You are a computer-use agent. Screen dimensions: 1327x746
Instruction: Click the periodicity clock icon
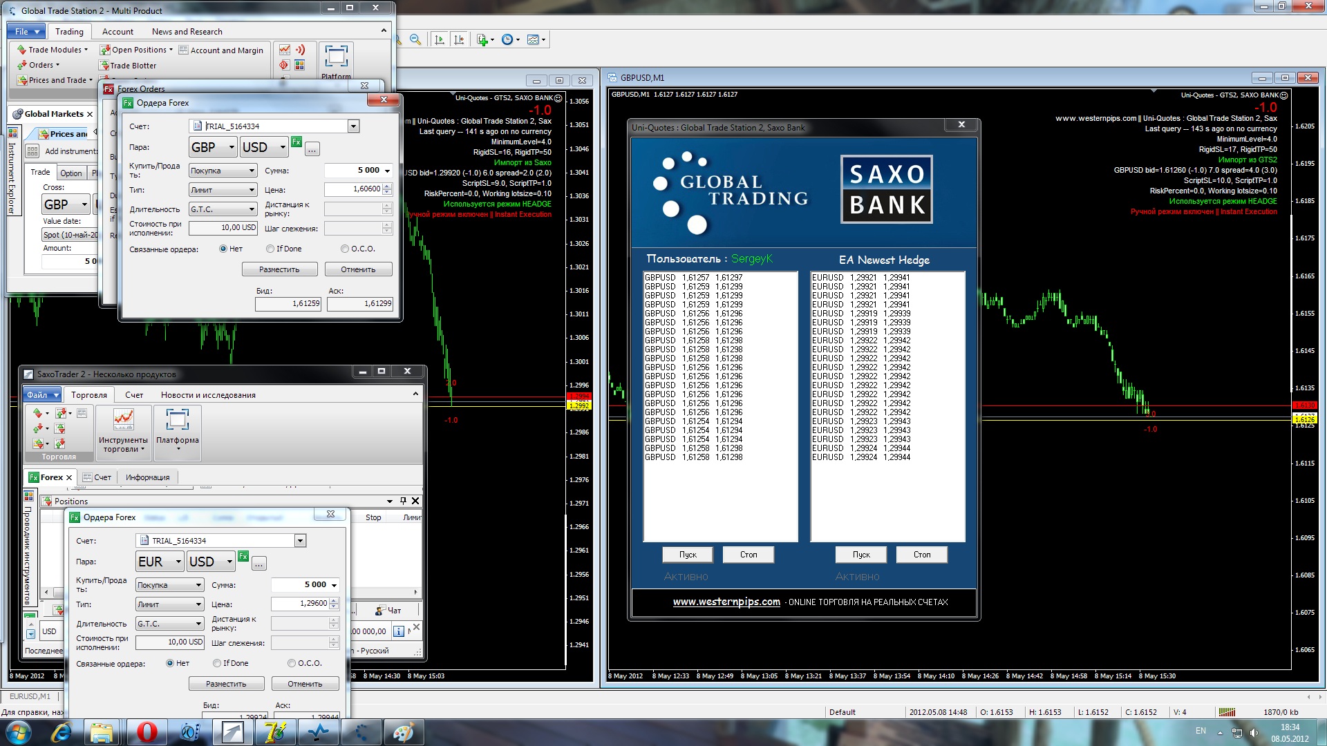[x=508, y=40]
